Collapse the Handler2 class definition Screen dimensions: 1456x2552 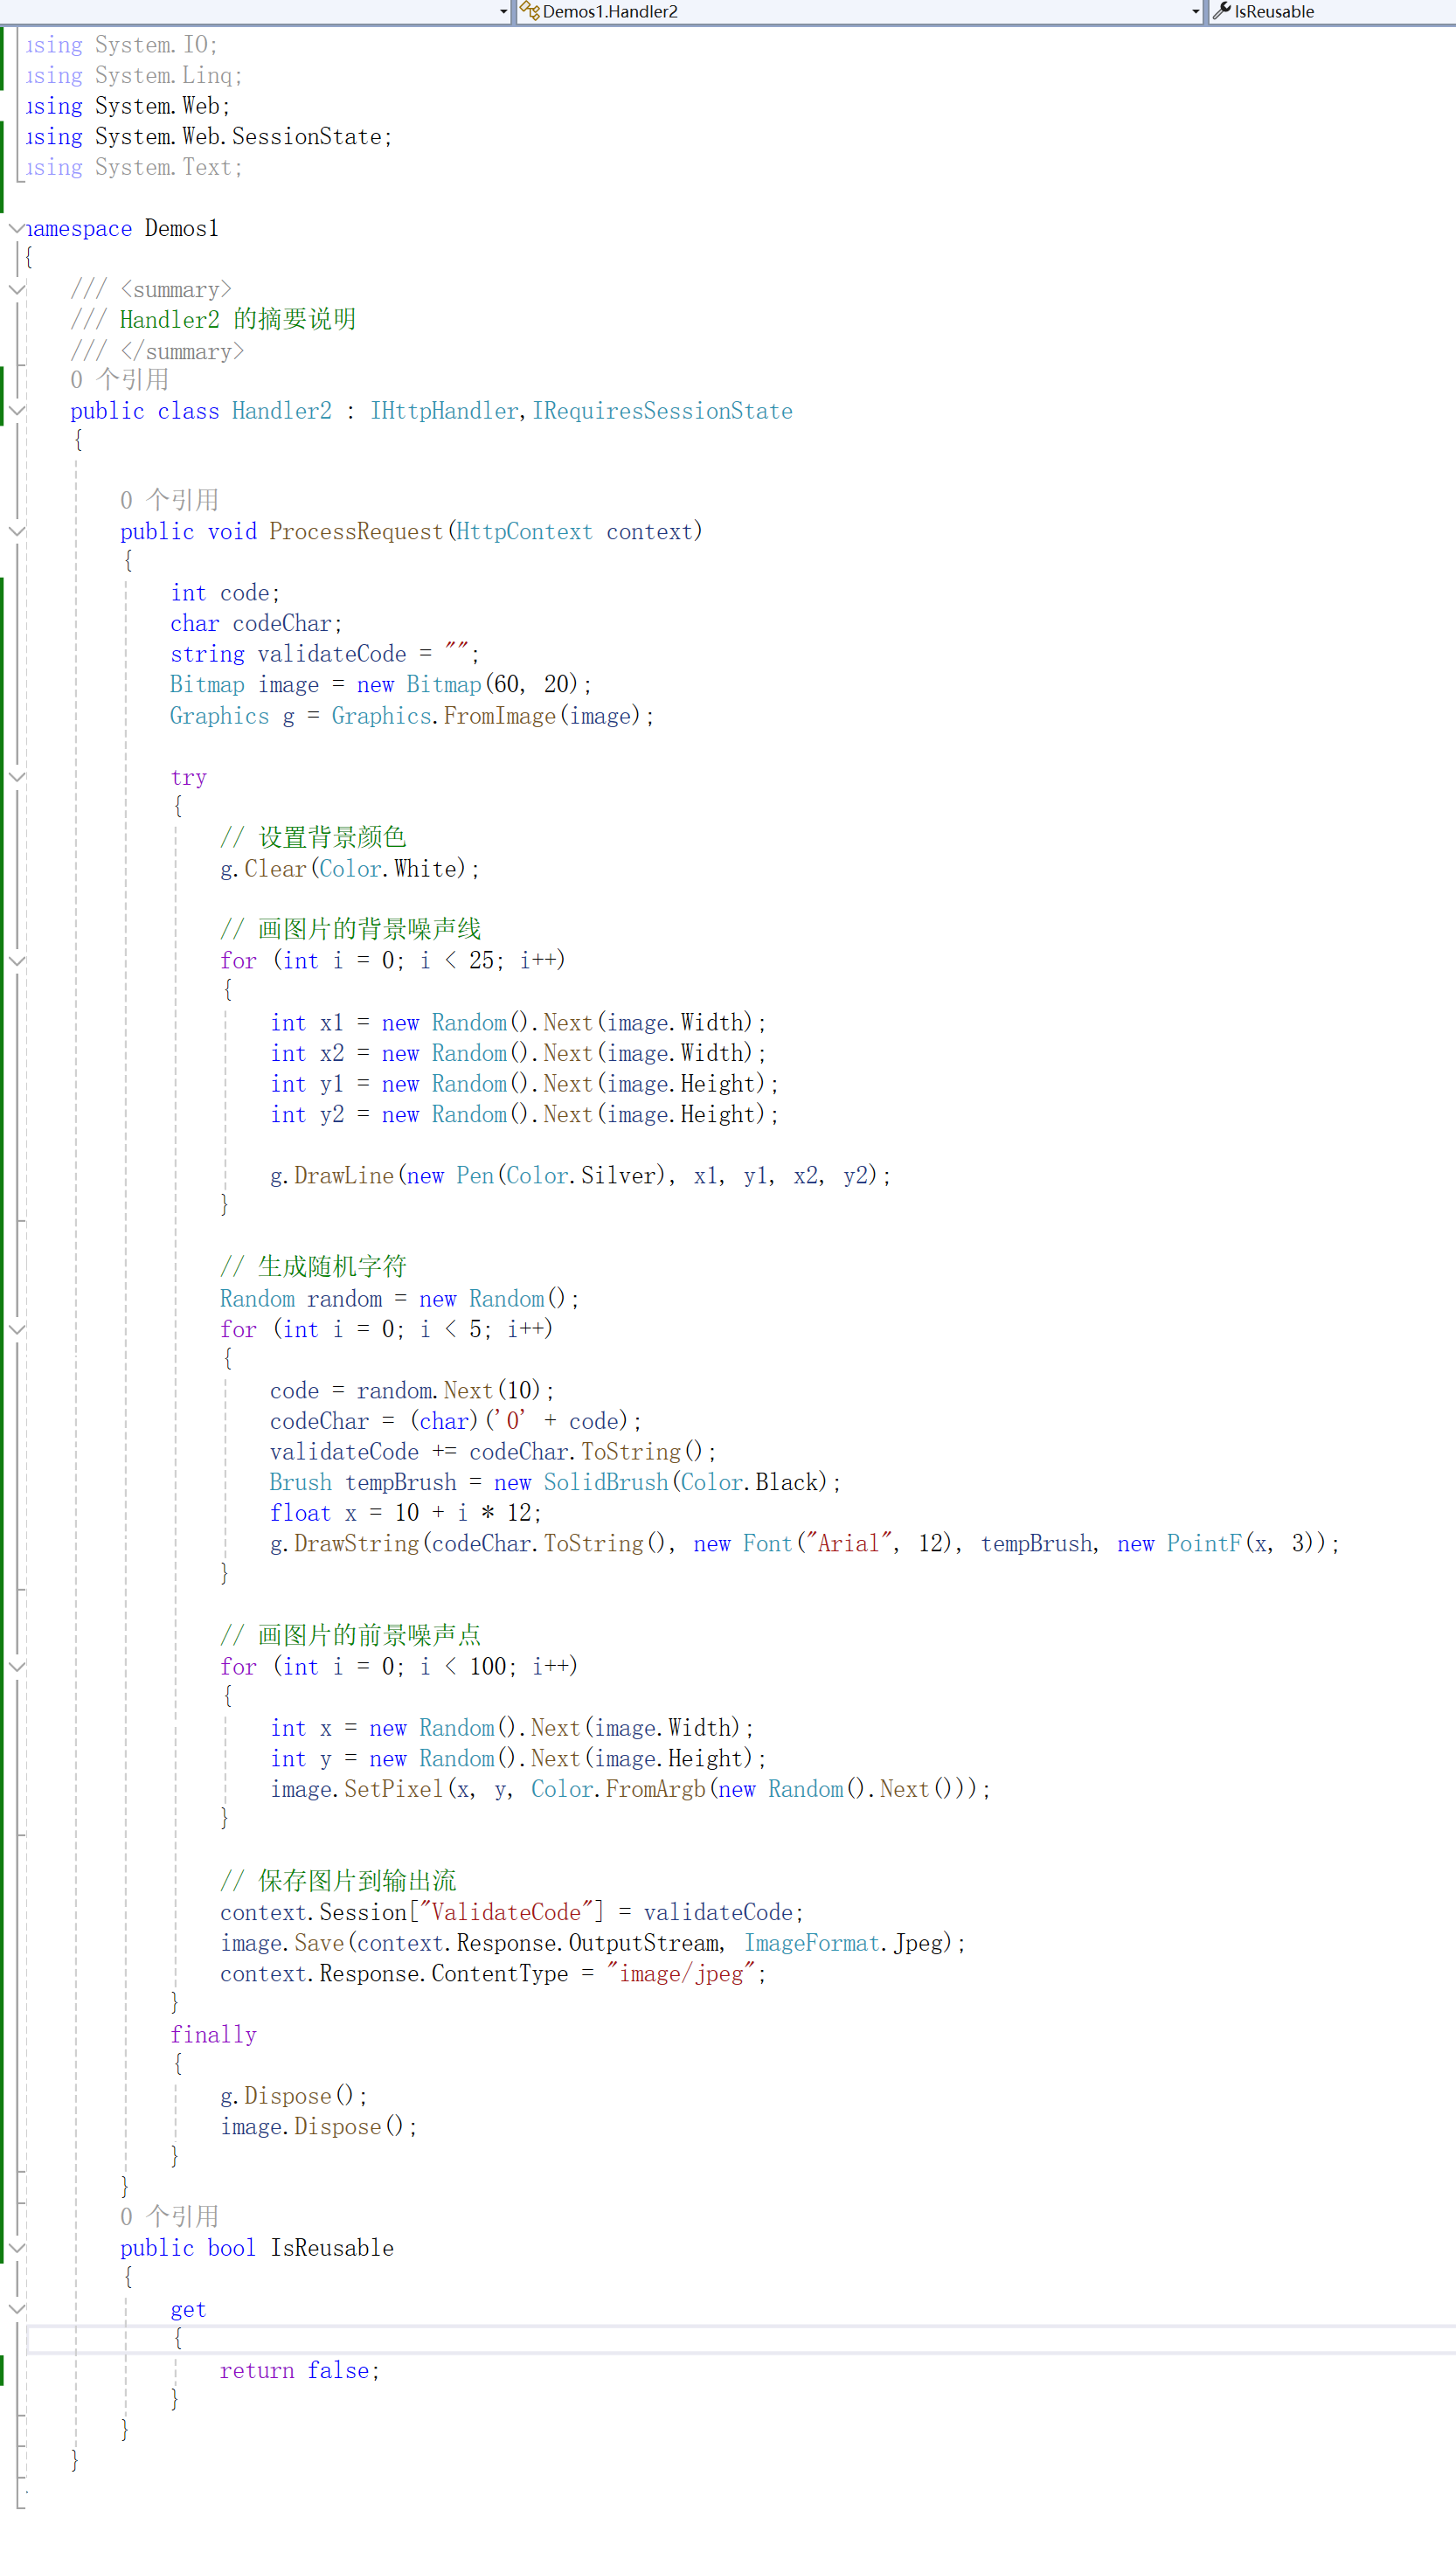point(16,411)
